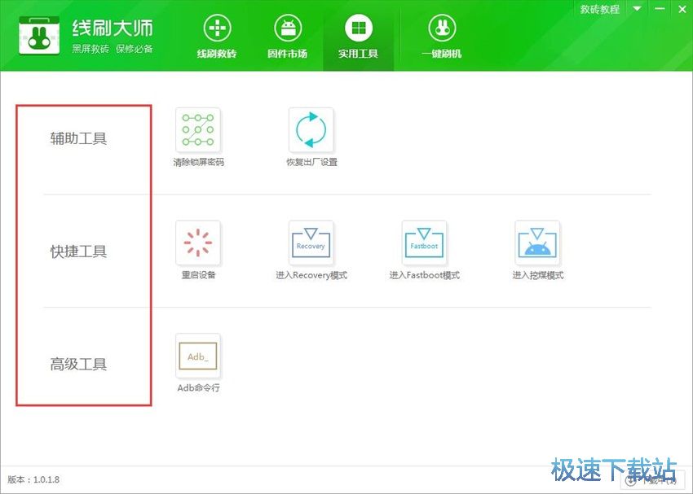Image resolution: width=693 pixels, height=494 pixels.
Task: Switch to the 线刷救砖 tab
Action: click(x=217, y=36)
